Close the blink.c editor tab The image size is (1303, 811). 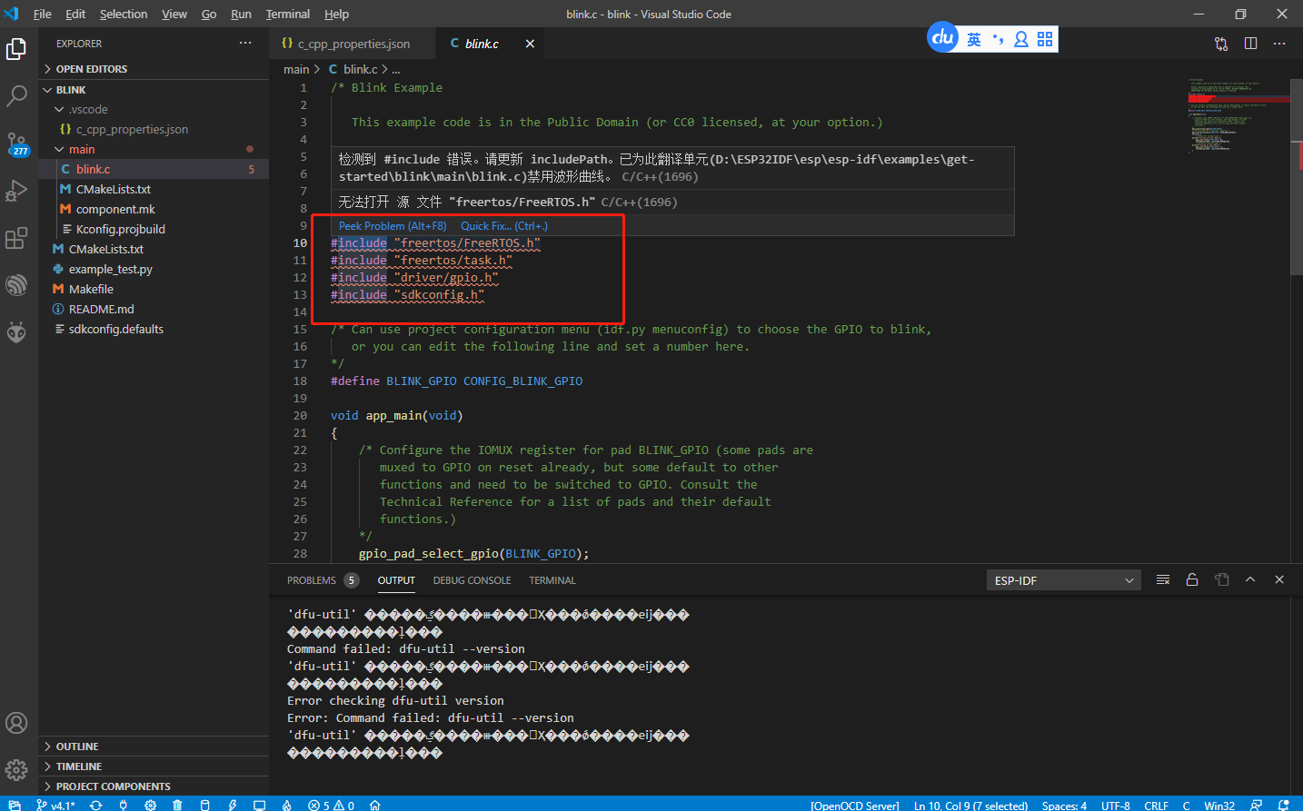(530, 44)
